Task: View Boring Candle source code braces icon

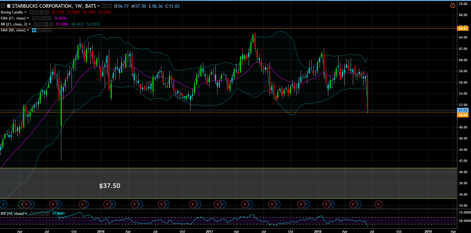Action: point(42,12)
